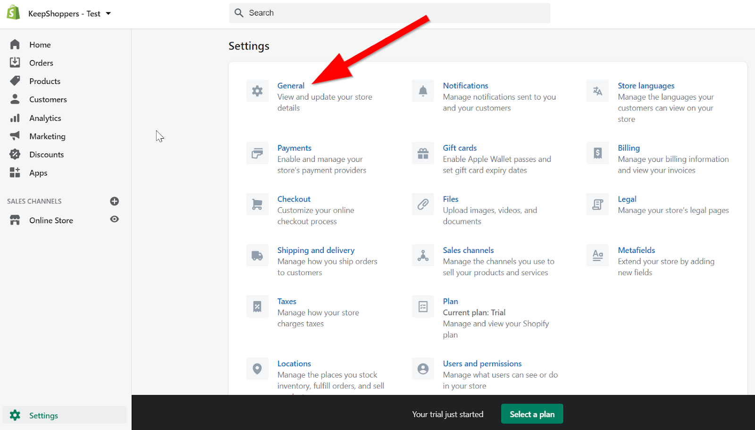The image size is (755, 430).
Task: Click the Taxes receipt icon
Action: click(x=257, y=306)
